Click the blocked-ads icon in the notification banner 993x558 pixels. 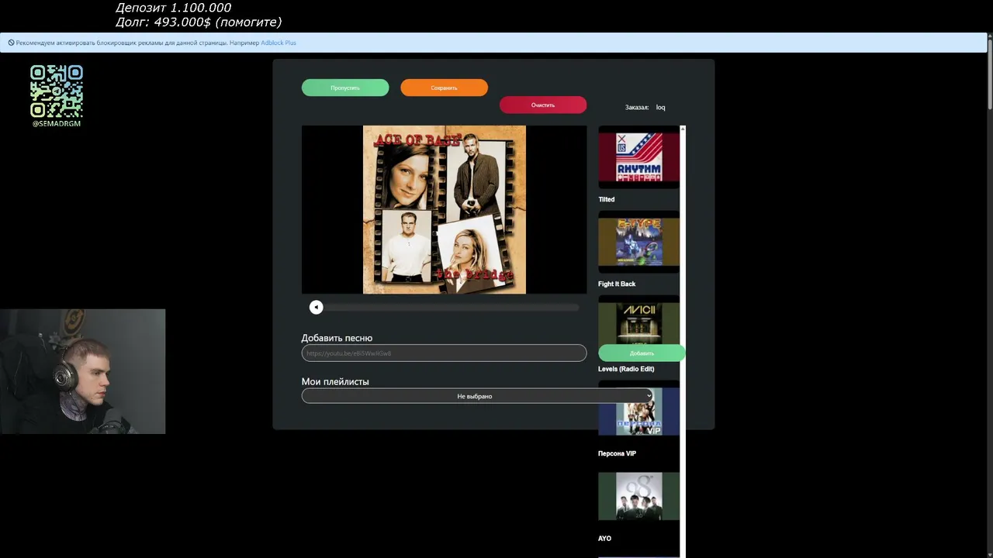pos(11,43)
